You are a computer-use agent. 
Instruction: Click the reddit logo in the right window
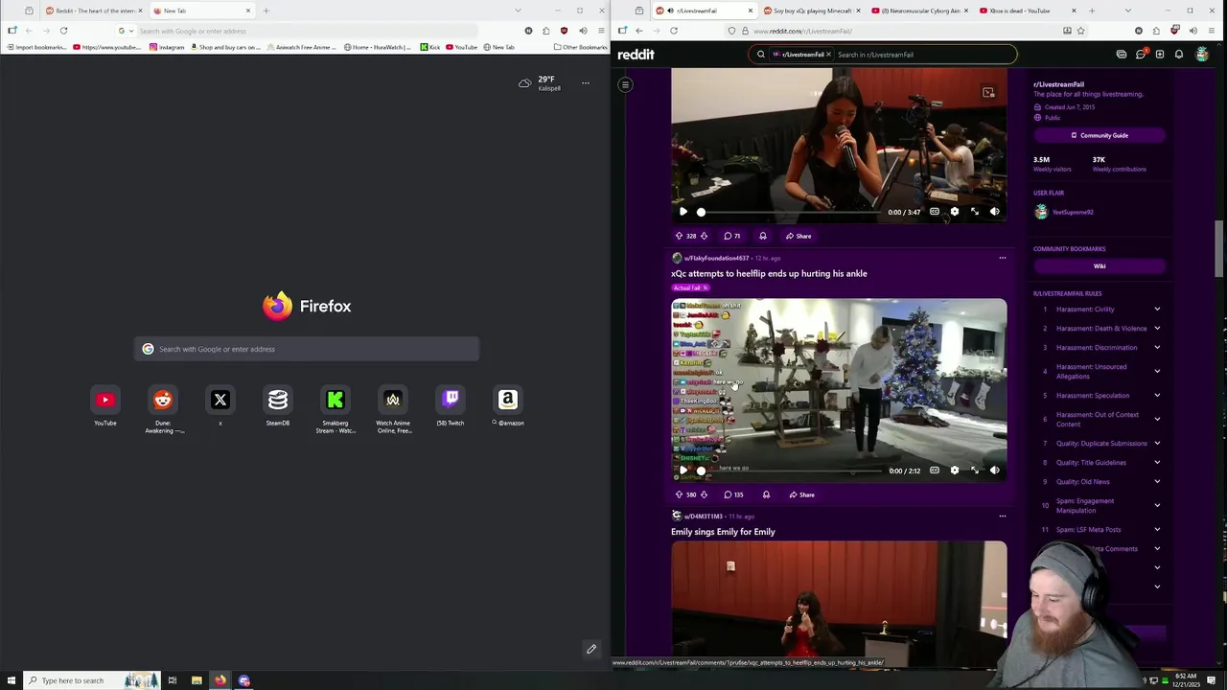point(636,55)
